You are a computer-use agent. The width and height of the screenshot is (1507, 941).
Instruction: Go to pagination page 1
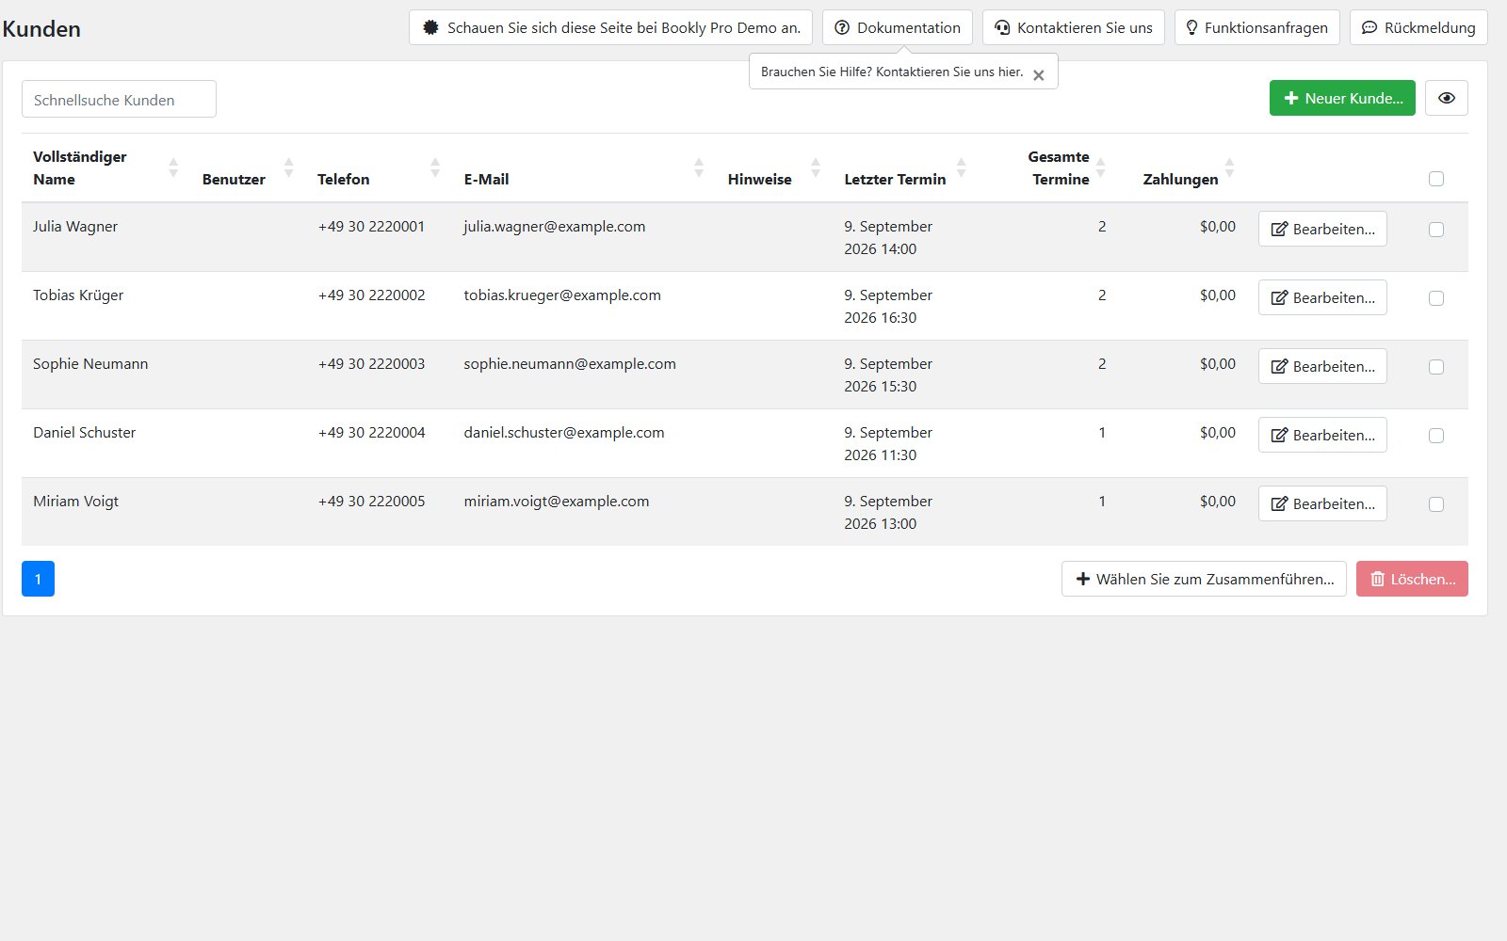click(38, 579)
